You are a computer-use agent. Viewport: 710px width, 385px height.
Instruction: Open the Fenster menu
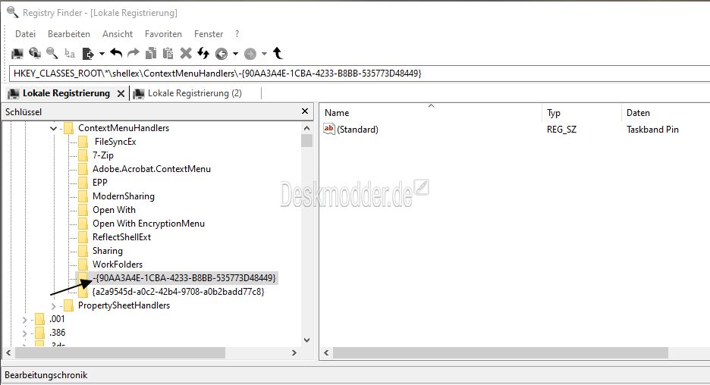pos(209,34)
